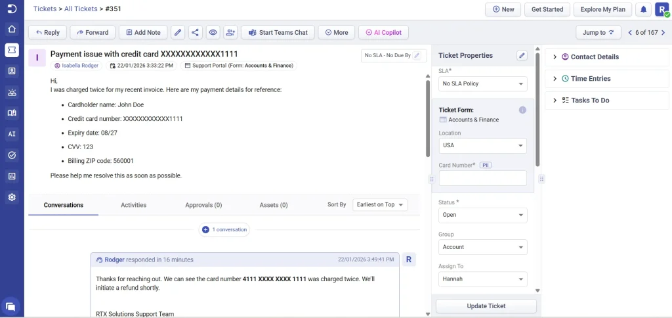672x318 pixels.
Task: Open Tasks checkmark sidebar icon
Action: click(12, 155)
